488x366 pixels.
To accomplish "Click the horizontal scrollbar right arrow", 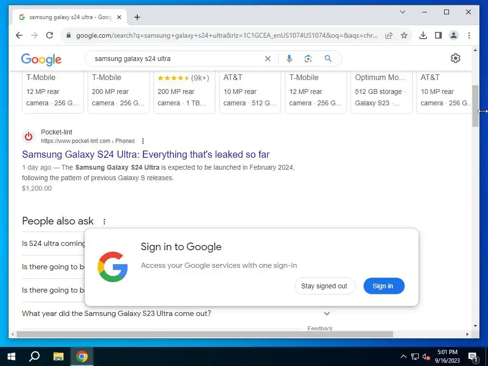I will 468,334.
